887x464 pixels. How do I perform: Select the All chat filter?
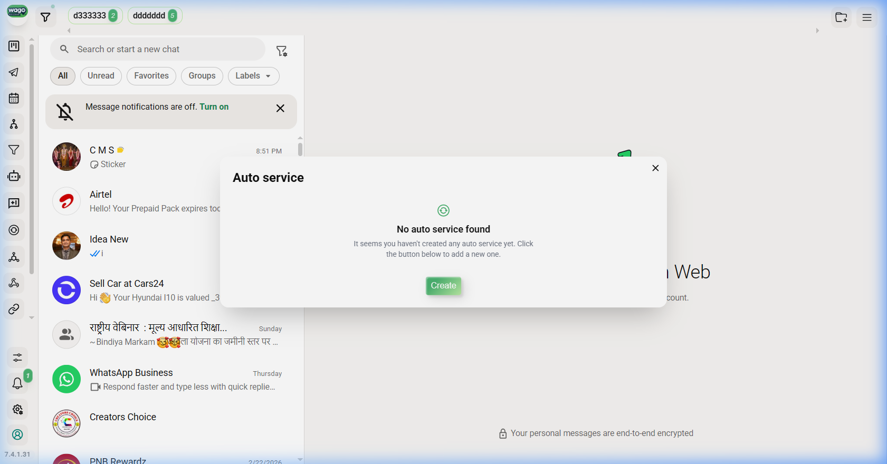tap(63, 76)
